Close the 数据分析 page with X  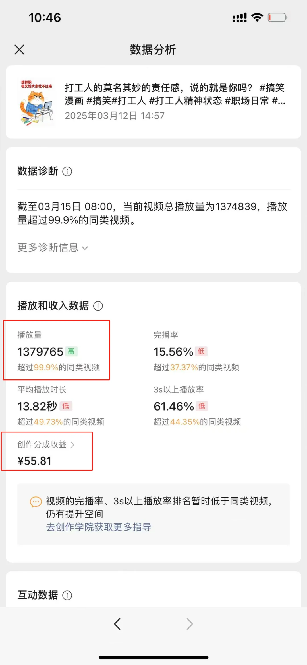click(x=19, y=50)
